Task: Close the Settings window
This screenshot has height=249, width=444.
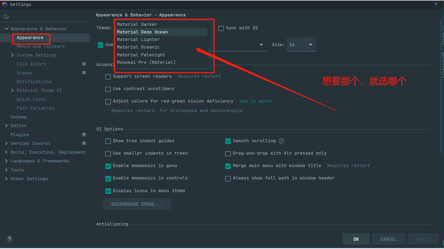Action: click(x=436, y=4)
